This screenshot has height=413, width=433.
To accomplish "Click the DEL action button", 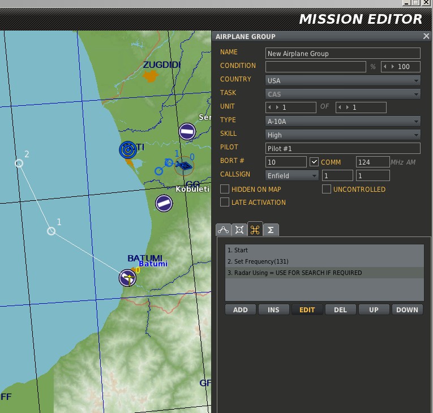I will point(340,310).
